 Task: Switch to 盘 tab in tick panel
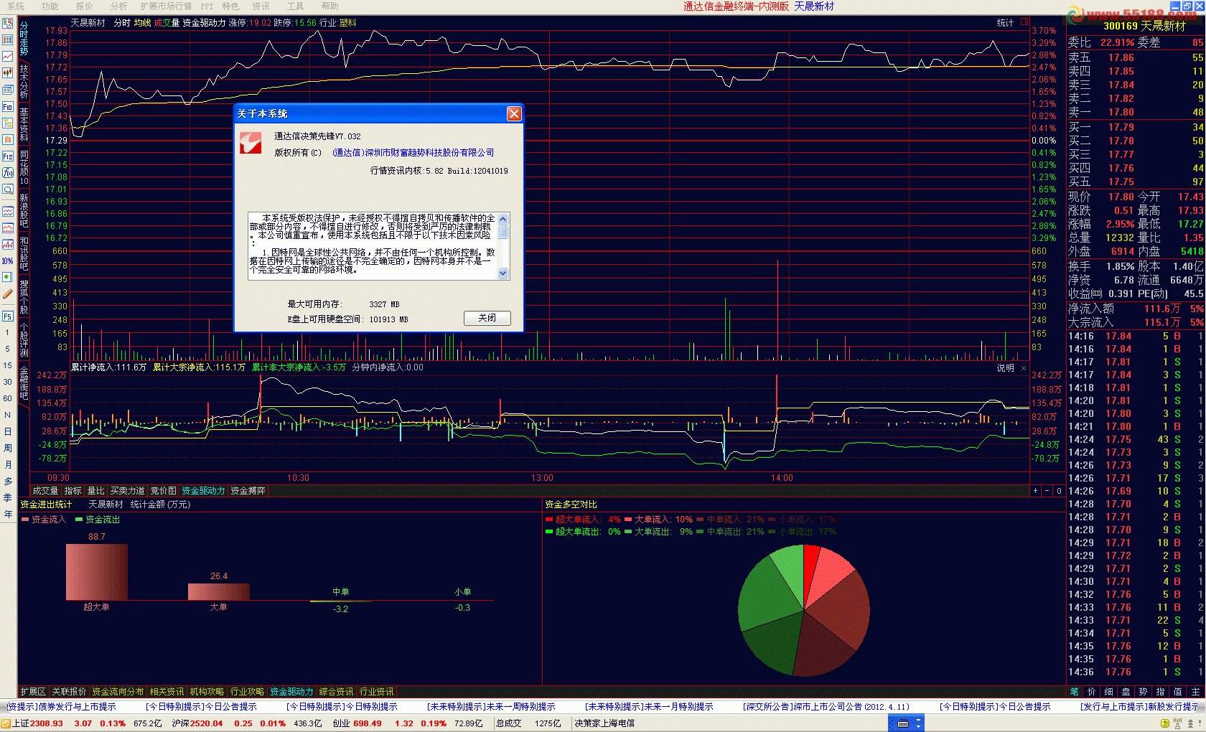point(1126,692)
